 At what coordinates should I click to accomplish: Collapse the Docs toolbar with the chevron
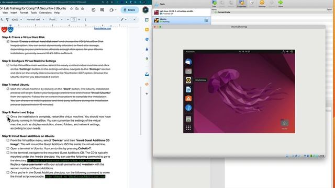coord(135,19)
